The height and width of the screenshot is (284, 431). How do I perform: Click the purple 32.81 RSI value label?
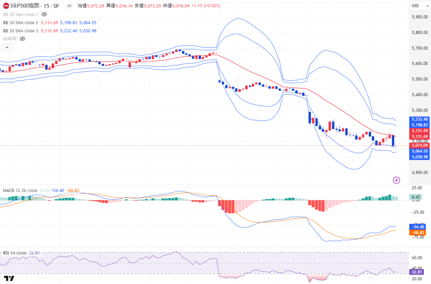[x=416, y=272]
